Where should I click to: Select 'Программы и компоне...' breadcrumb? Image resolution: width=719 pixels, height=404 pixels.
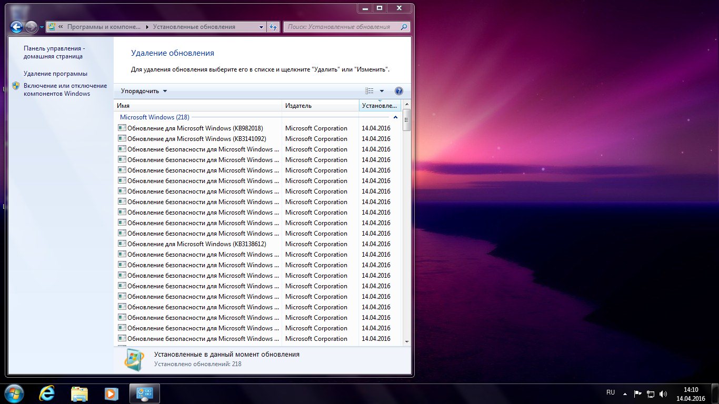pyautogui.click(x=104, y=27)
